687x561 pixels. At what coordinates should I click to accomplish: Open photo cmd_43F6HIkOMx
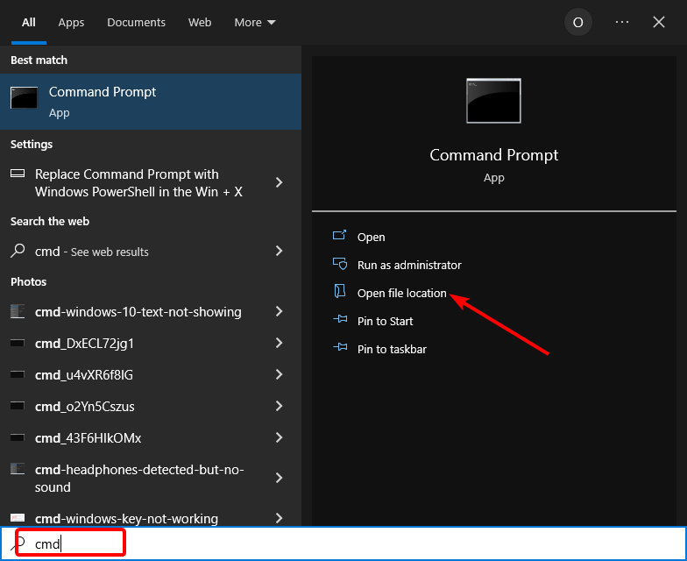(x=151, y=438)
